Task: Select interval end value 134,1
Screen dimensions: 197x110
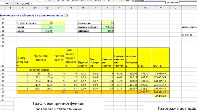Action: [47, 89]
